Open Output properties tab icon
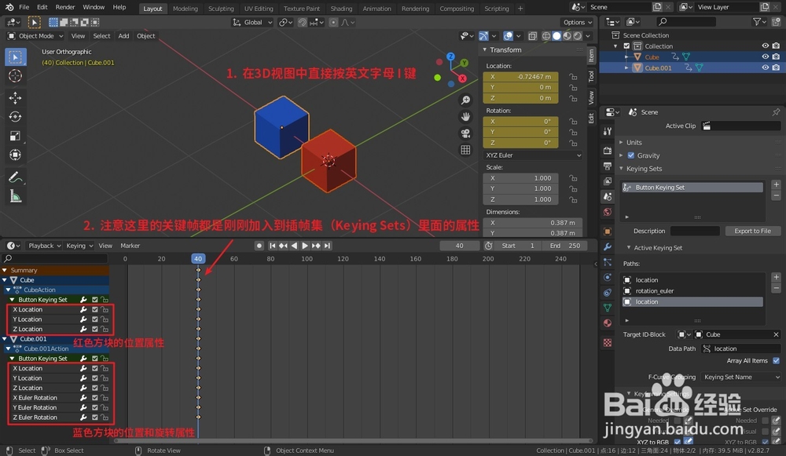The width and height of the screenshot is (786, 456). coord(608,166)
